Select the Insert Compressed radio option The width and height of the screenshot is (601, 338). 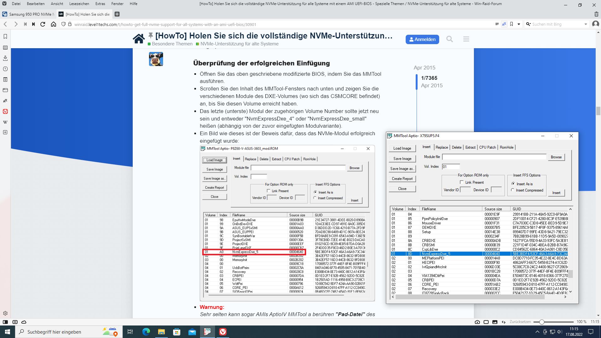(x=513, y=190)
